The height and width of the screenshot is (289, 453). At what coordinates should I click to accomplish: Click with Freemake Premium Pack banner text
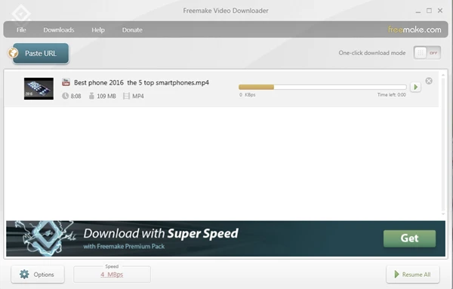124,246
